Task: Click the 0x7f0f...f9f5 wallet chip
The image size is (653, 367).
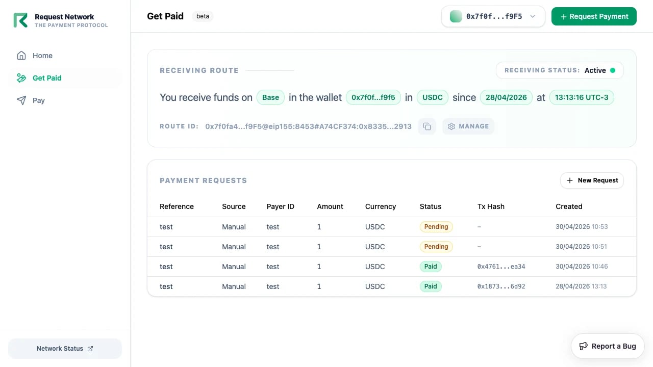Action: (373, 97)
